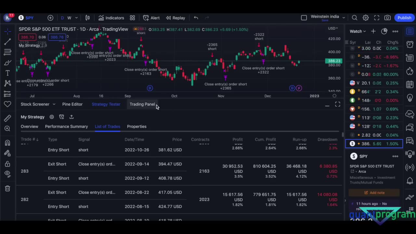Viewport: 416px width, 234px height.
Task: Open the chart patterns tool
Action: tap(7, 83)
